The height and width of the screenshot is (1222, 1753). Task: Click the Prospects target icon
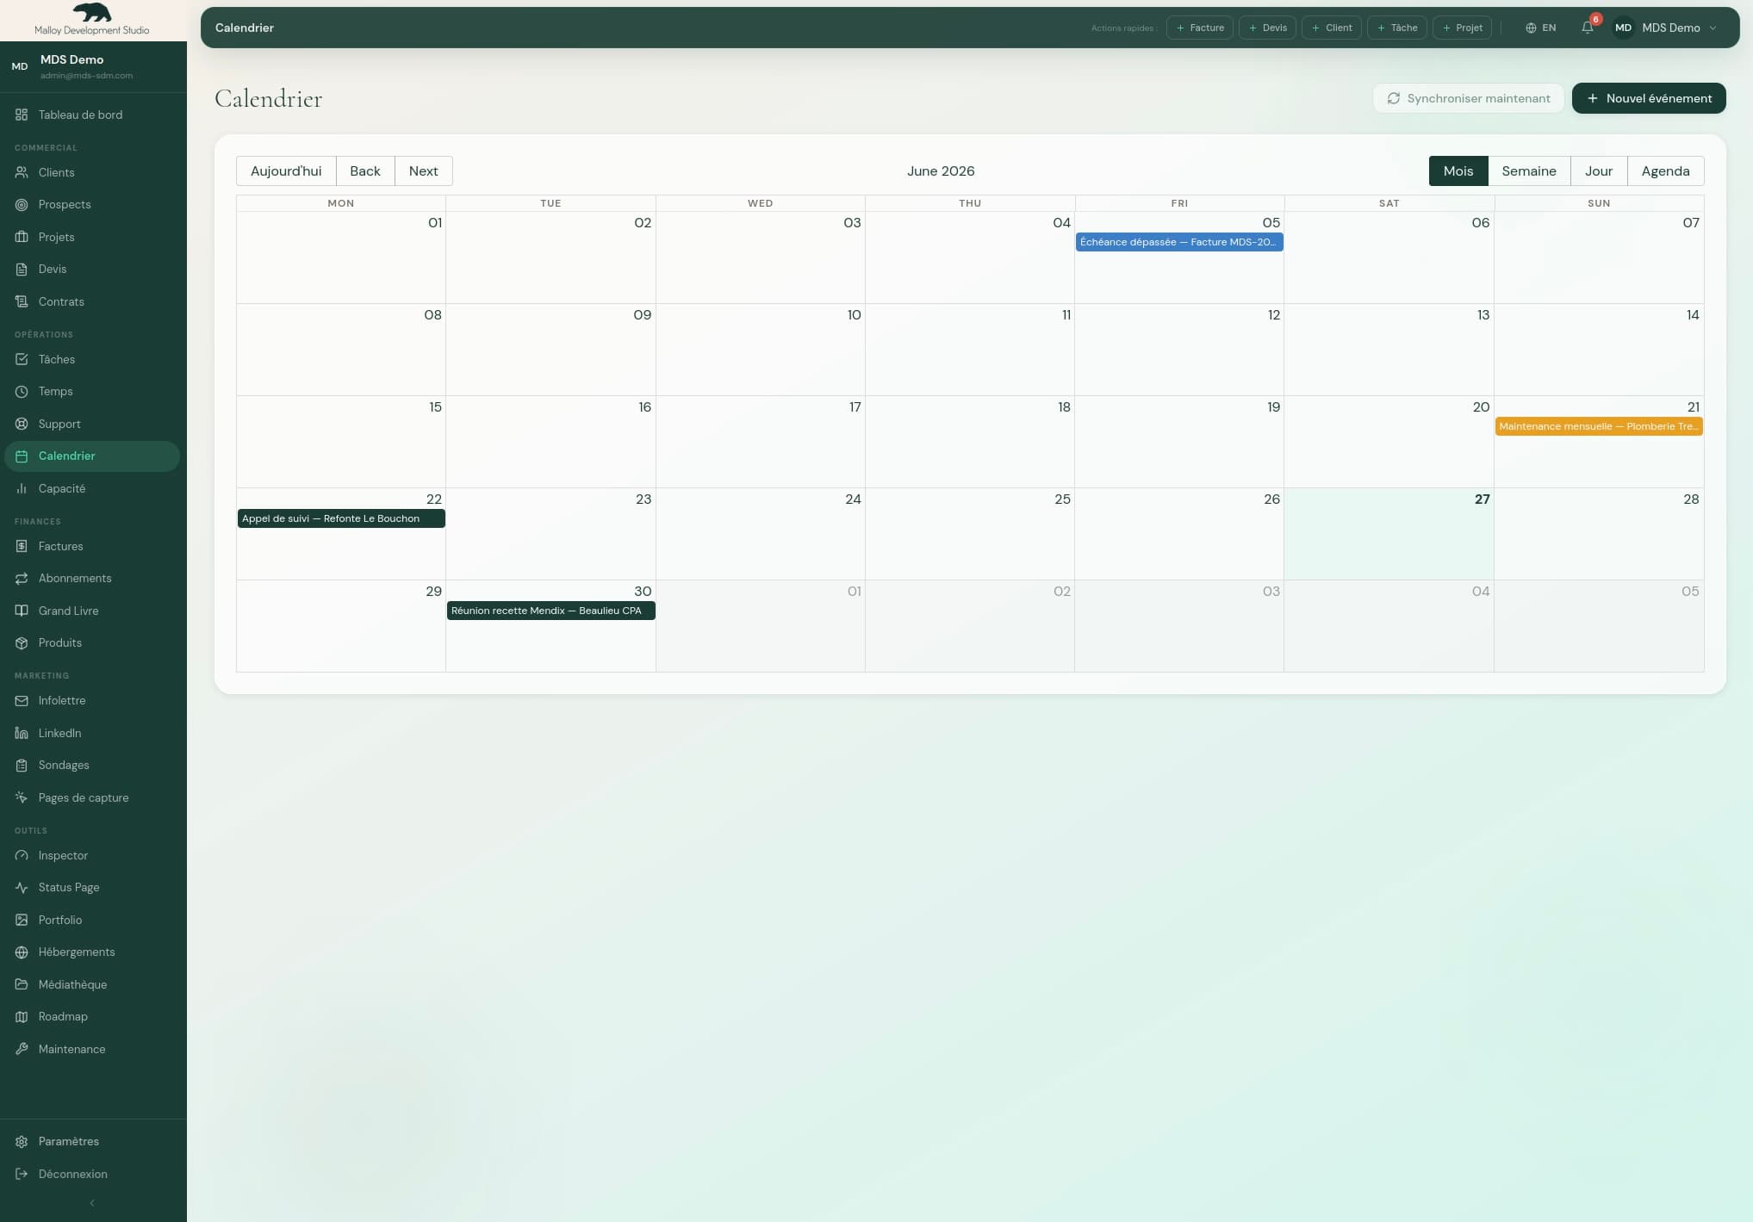(x=22, y=204)
